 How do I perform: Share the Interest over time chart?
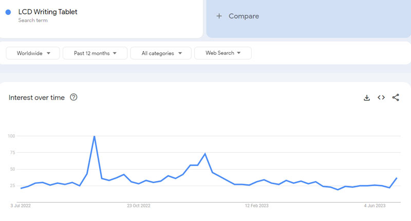[396, 97]
